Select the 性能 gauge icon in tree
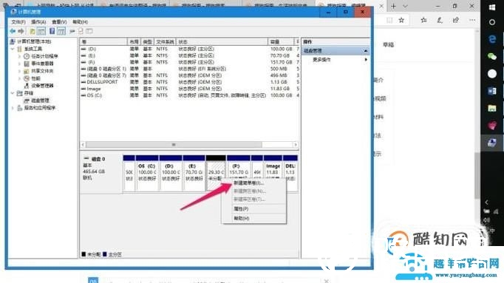This screenshot has width=504, height=283. (27, 78)
